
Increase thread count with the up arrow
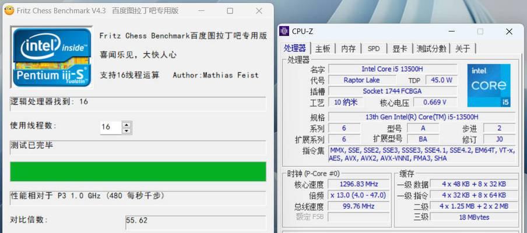(127, 124)
